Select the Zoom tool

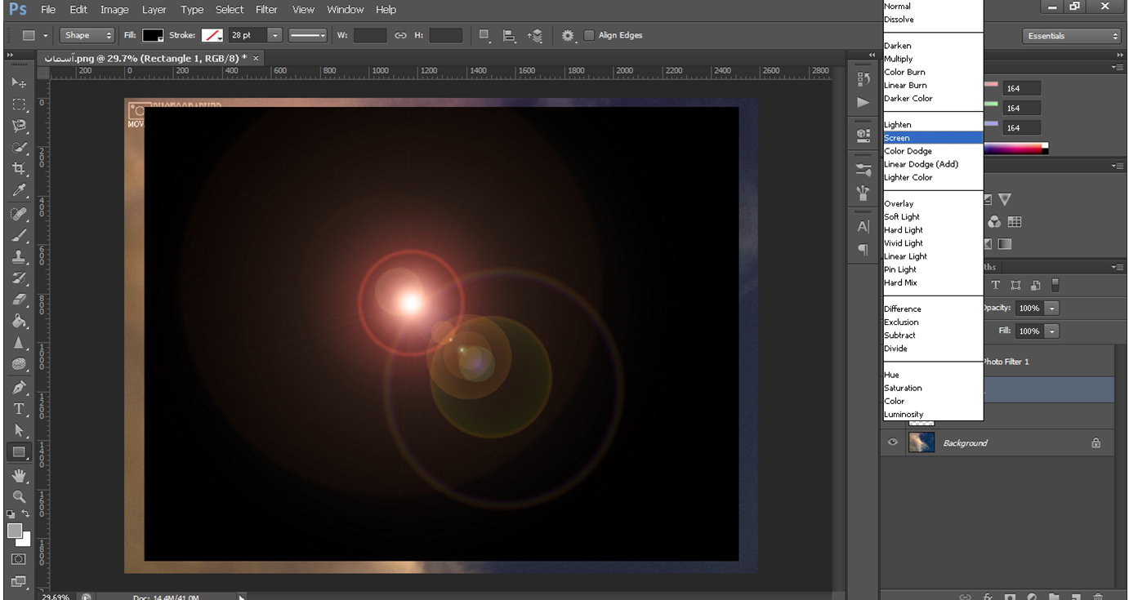coord(19,496)
